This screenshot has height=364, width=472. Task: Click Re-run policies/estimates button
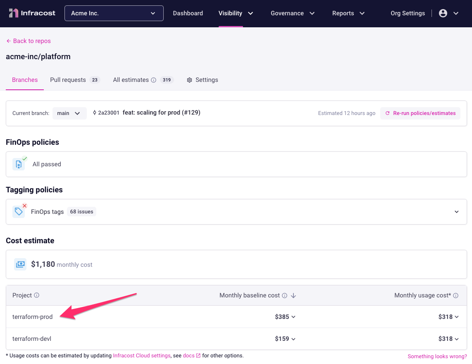point(420,113)
